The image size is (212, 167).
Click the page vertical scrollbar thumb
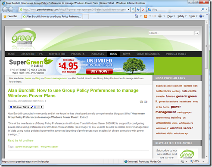pyautogui.click(x=206, y=46)
